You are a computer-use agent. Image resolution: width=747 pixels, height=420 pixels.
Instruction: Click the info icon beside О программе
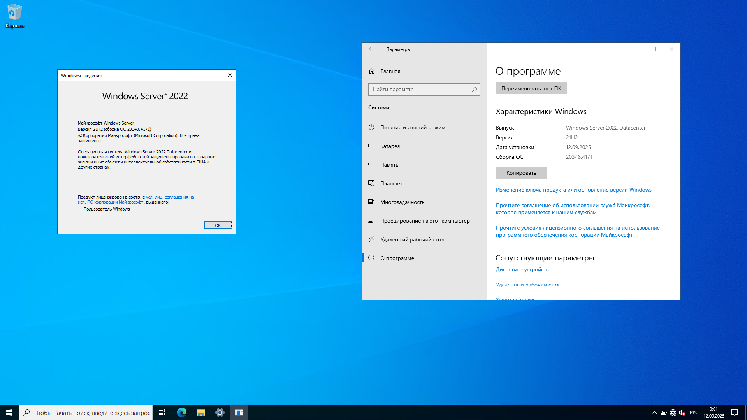(x=371, y=258)
